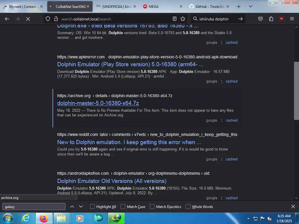The image size is (299, 224).
Task: Click the ishiiruka dolphin search box
Action: 217,19
